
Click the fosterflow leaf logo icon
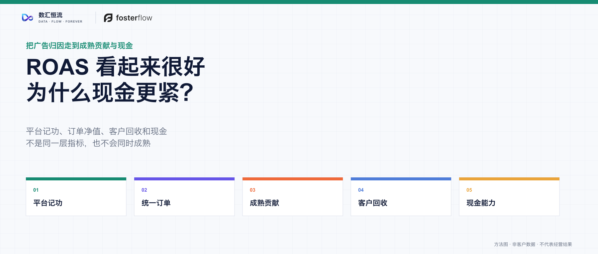coord(108,18)
